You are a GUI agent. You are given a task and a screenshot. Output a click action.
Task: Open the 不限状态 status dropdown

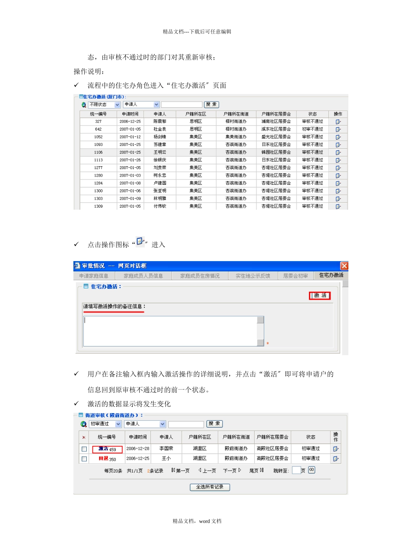(x=105, y=105)
